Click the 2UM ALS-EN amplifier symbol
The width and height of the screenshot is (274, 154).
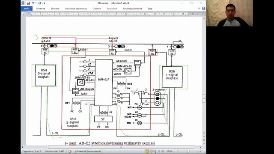pos(128,71)
